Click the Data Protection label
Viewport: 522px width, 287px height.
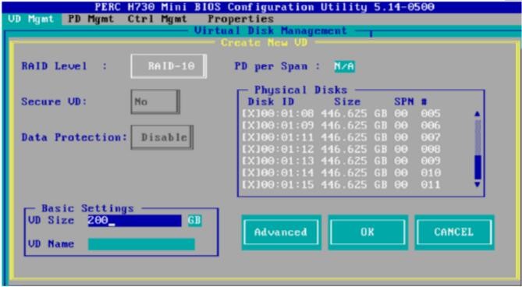(x=75, y=137)
